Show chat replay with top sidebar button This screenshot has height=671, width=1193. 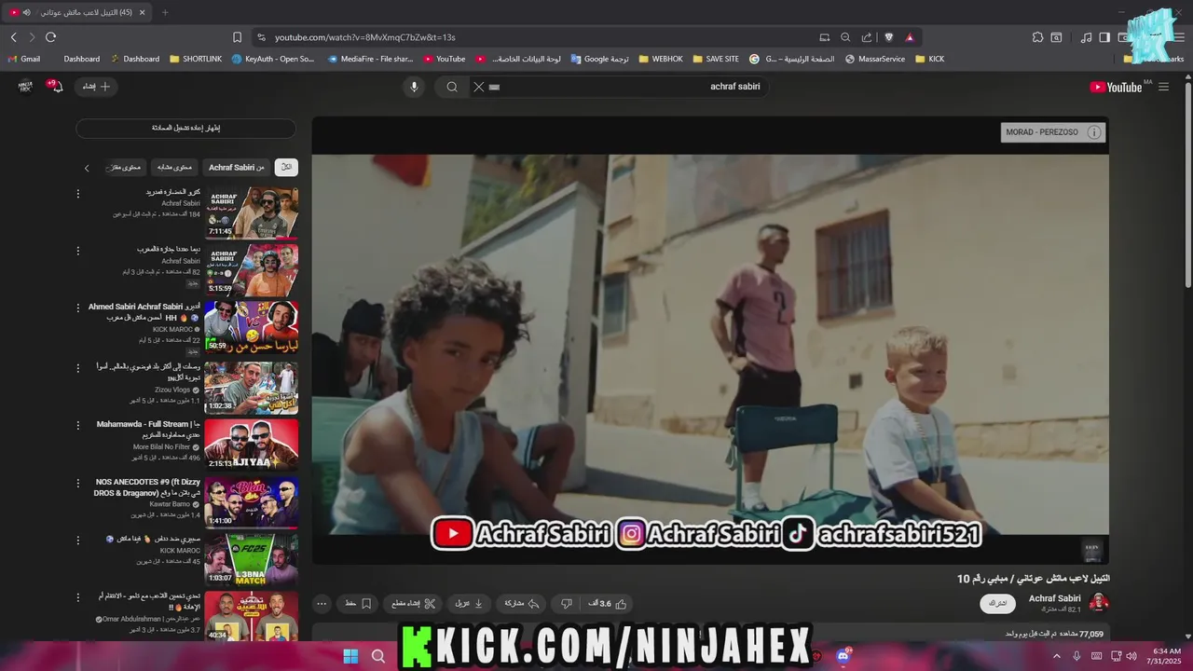pos(185,128)
